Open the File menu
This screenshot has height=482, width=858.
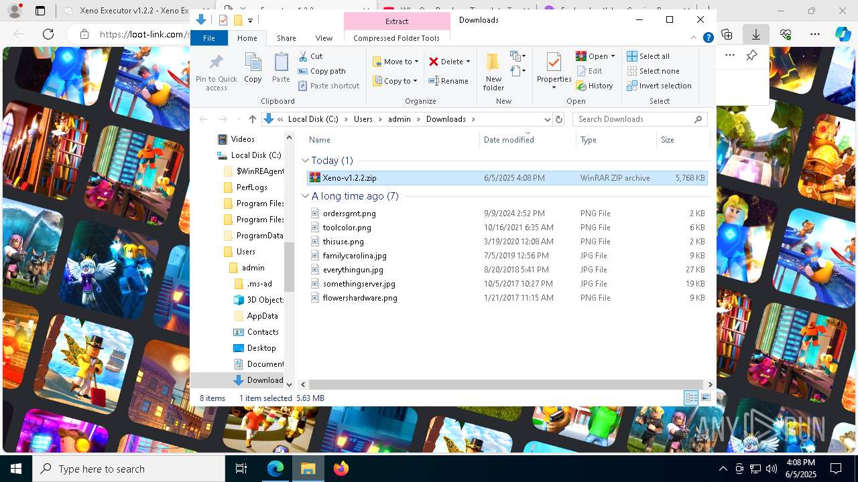[x=209, y=38]
